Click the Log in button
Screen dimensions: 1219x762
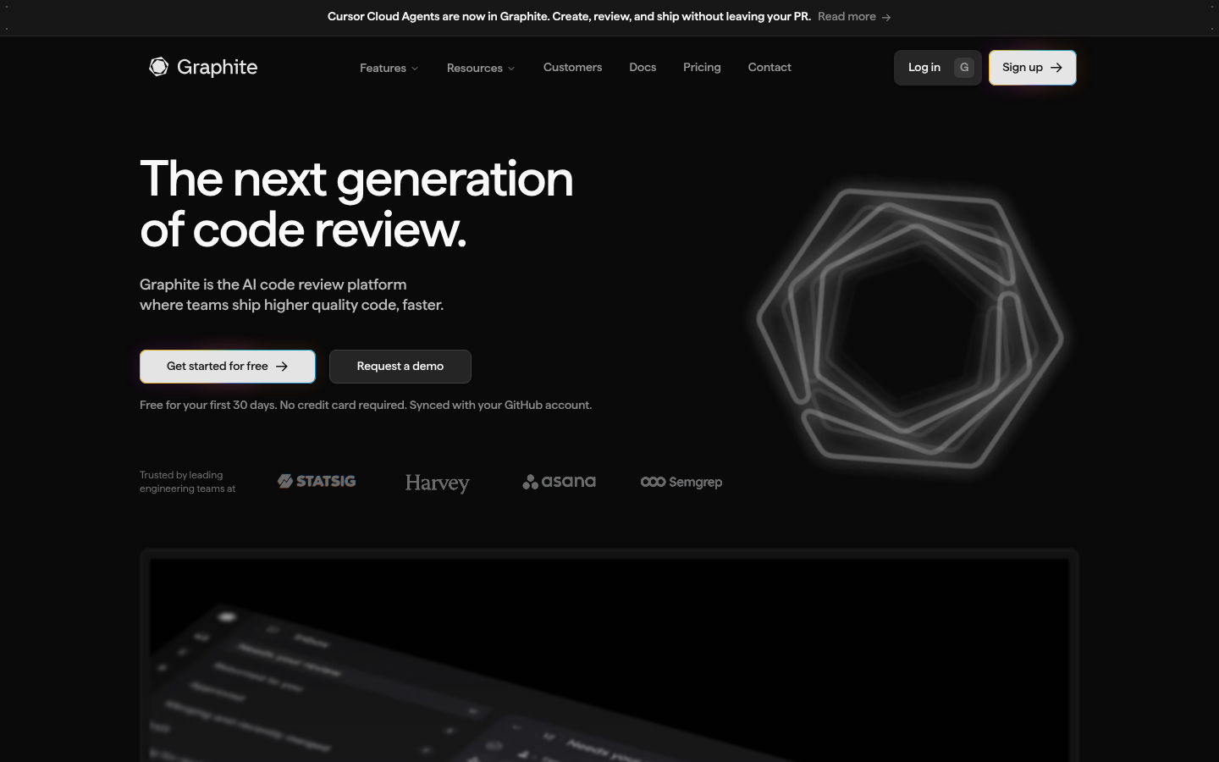coord(938,68)
